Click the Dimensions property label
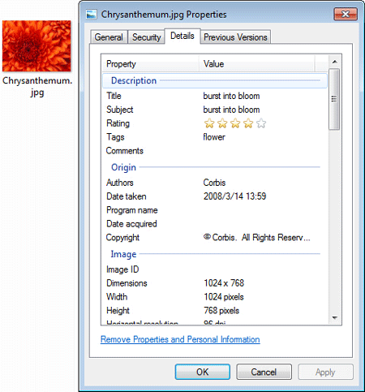This screenshot has height=392, width=365. pos(127,283)
